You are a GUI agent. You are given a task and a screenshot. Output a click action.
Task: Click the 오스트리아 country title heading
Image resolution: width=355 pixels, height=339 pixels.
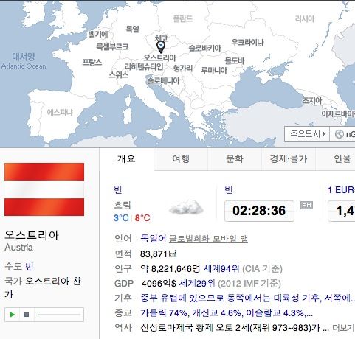point(32,235)
